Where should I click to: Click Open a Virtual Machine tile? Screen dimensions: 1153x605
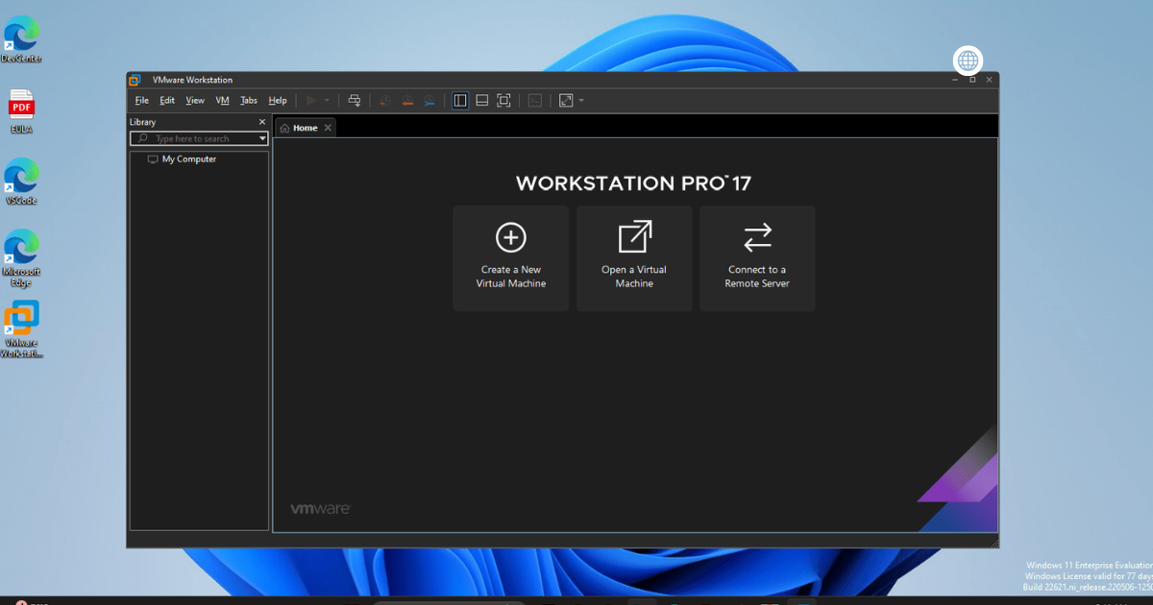coord(634,258)
